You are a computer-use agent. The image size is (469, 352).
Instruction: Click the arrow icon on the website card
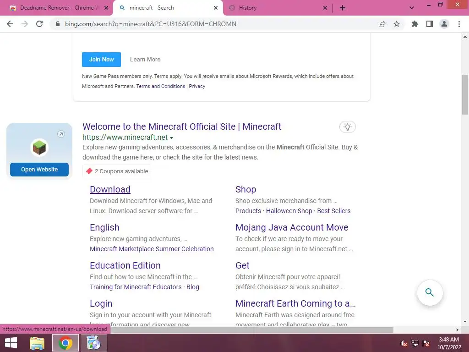[x=61, y=134]
